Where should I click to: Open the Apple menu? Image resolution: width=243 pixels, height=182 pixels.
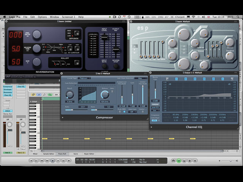coord(5,17)
